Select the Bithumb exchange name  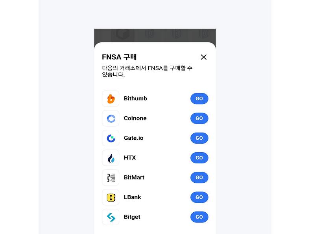tap(135, 99)
